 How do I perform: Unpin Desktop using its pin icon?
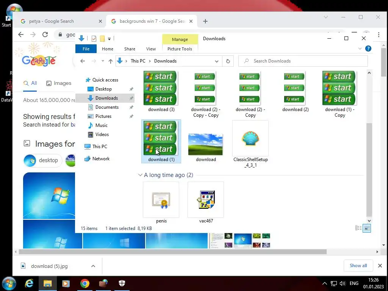(x=131, y=89)
